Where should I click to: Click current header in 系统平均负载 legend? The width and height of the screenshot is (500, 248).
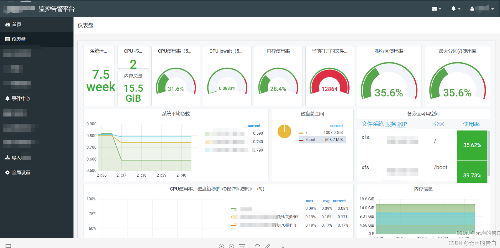coord(254,126)
